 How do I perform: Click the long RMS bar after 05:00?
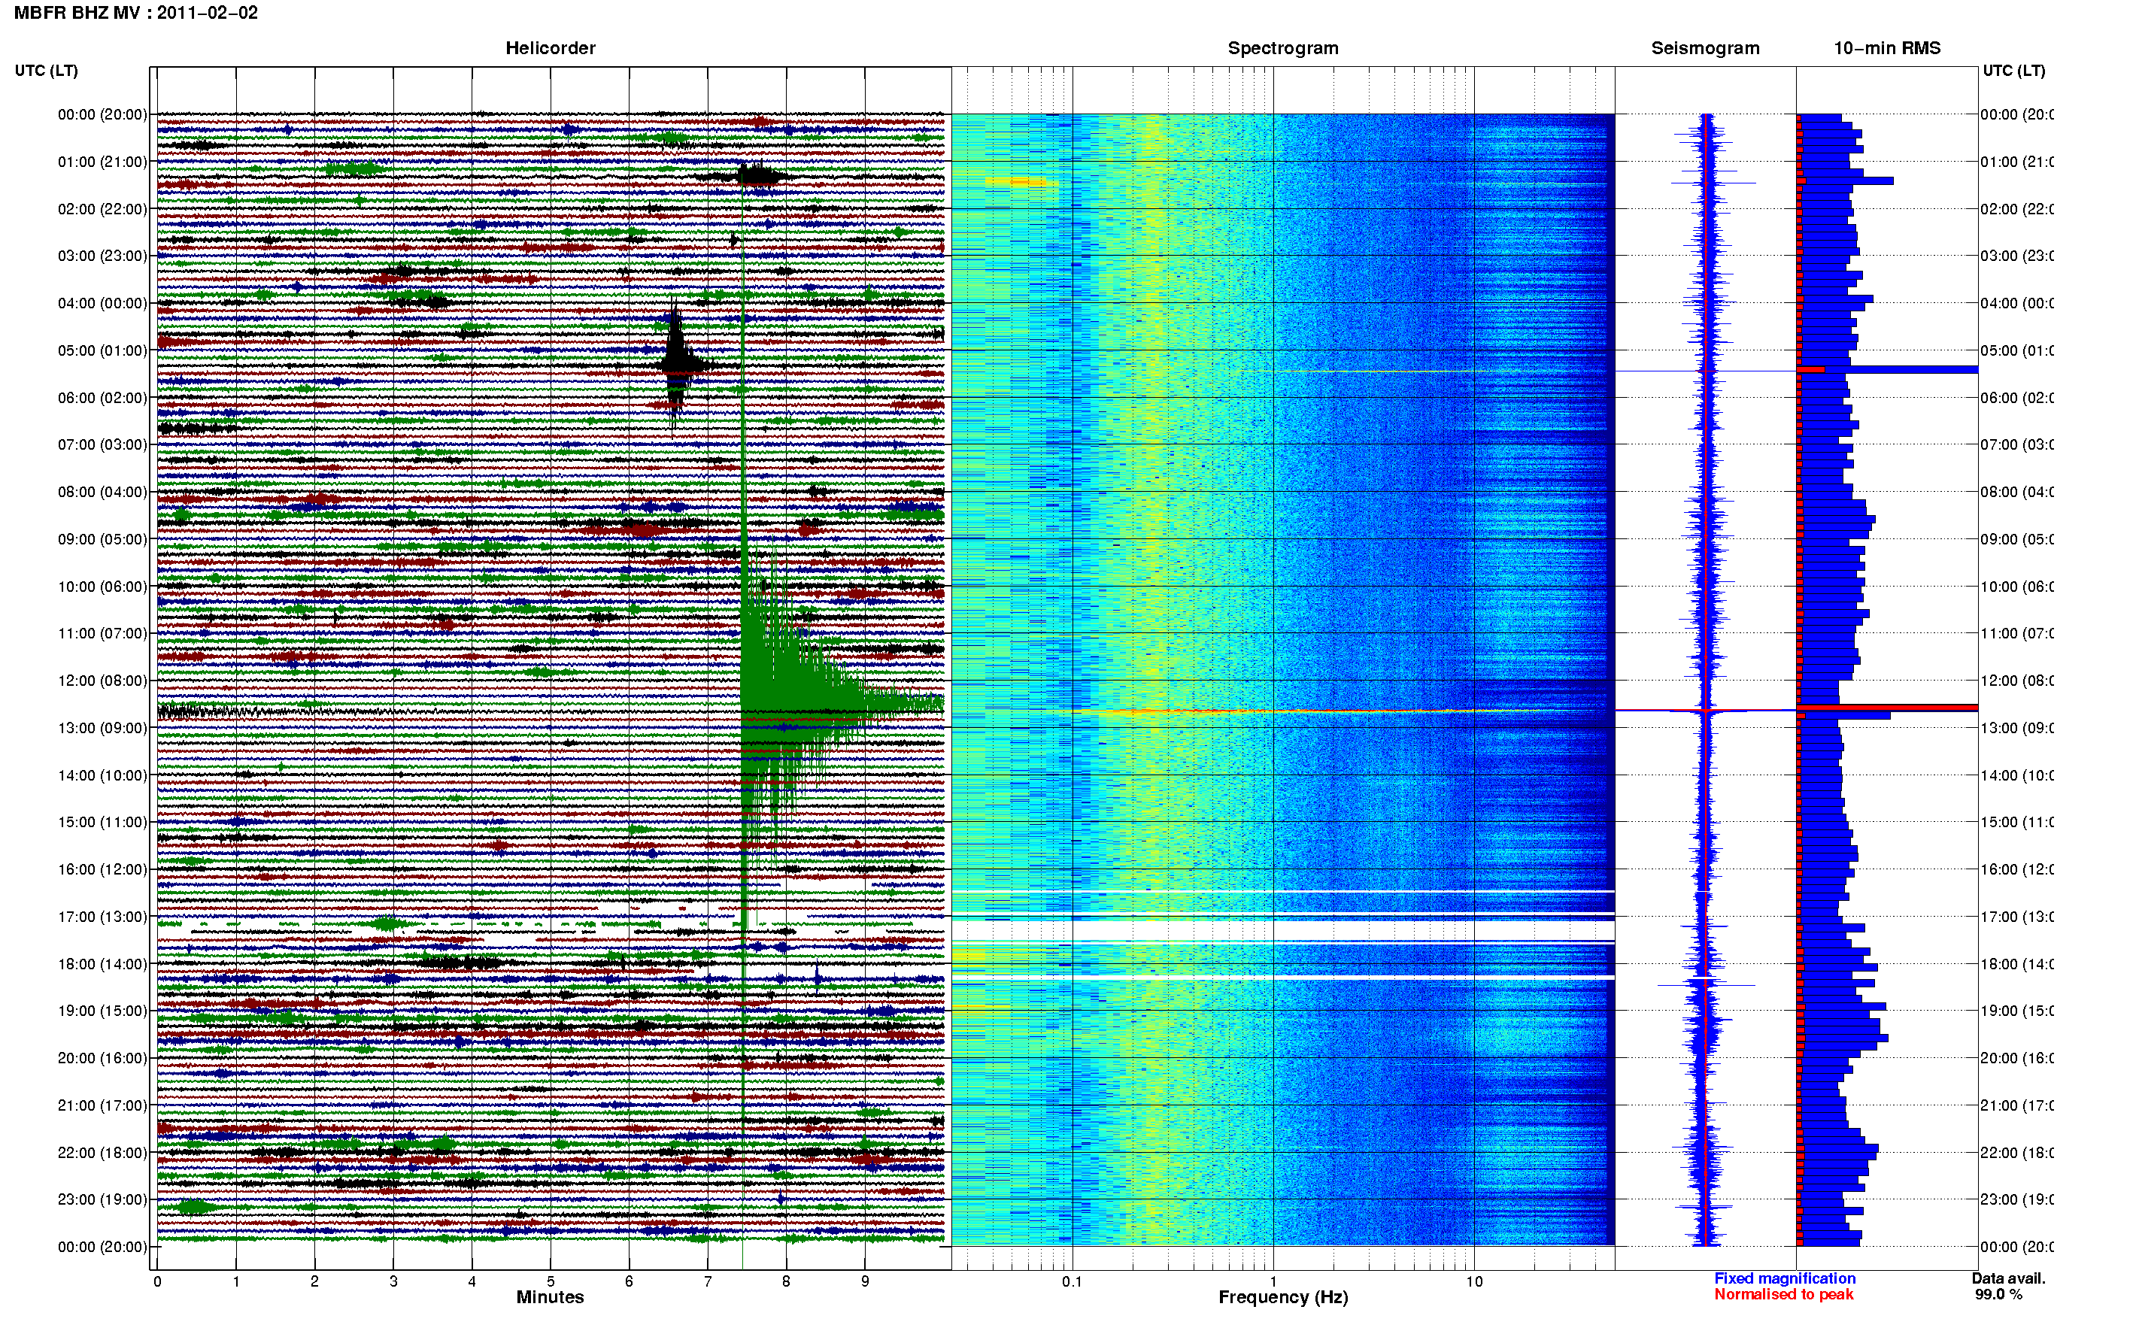pos(1888,370)
